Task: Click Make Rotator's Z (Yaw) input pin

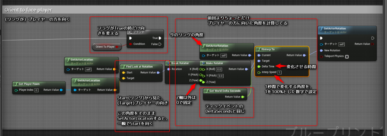Action: coord(204,82)
